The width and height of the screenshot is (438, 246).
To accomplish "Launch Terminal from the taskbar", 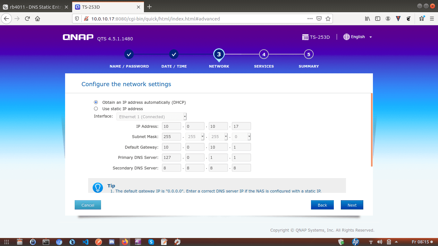I will [46, 242].
